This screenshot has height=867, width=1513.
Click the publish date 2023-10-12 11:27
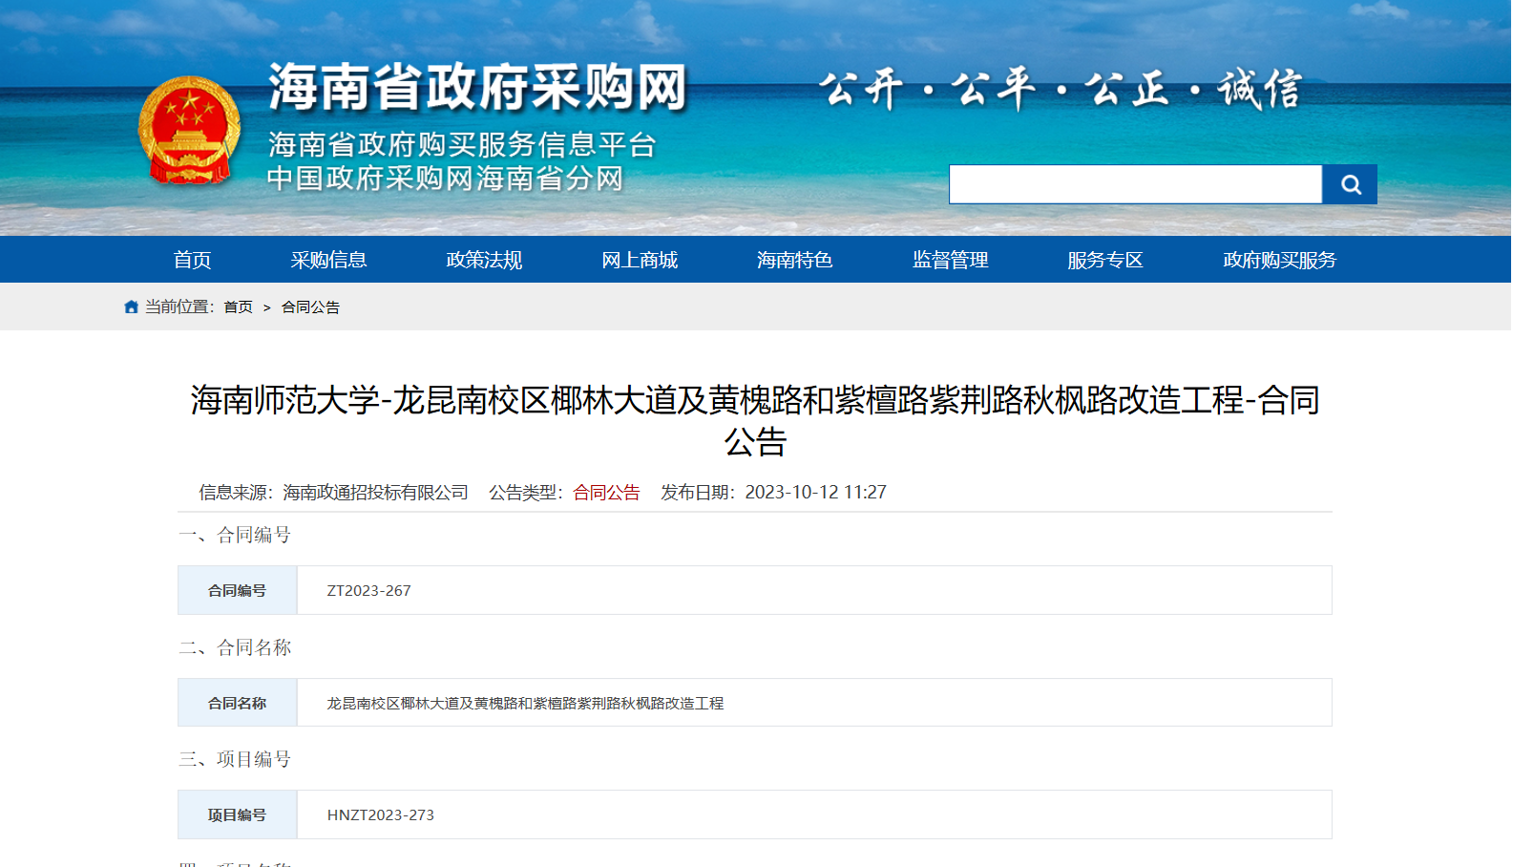pyautogui.click(x=815, y=493)
